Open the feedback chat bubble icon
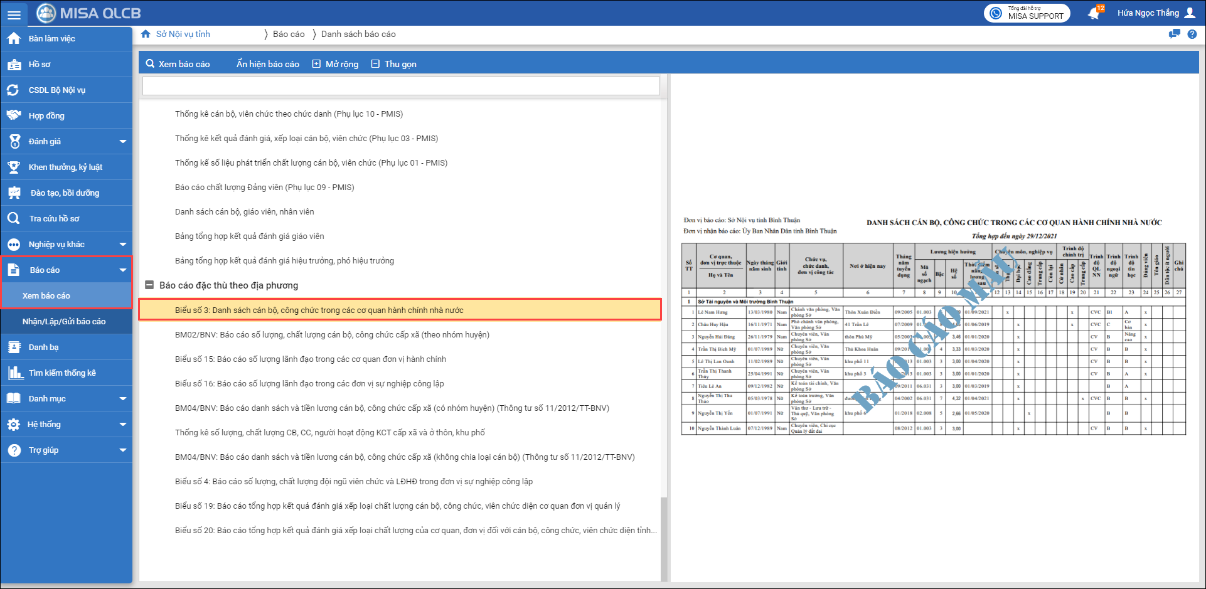 click(x=1174, y=34)
